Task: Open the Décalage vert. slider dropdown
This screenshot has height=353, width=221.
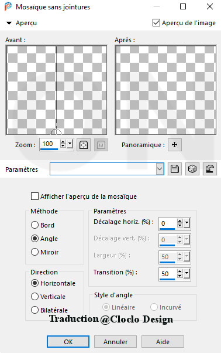Action: 187,239
